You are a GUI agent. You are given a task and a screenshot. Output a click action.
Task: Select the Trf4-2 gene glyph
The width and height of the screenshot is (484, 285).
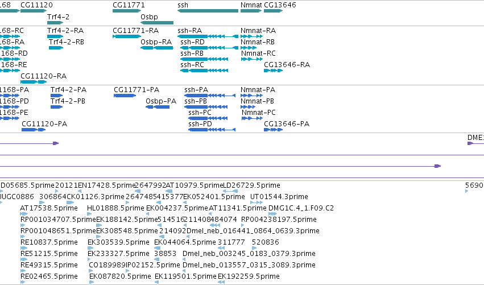[55, 23]
